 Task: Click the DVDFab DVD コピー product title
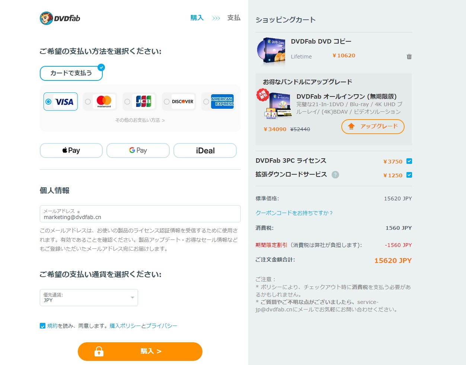click(x=321, y=41)
